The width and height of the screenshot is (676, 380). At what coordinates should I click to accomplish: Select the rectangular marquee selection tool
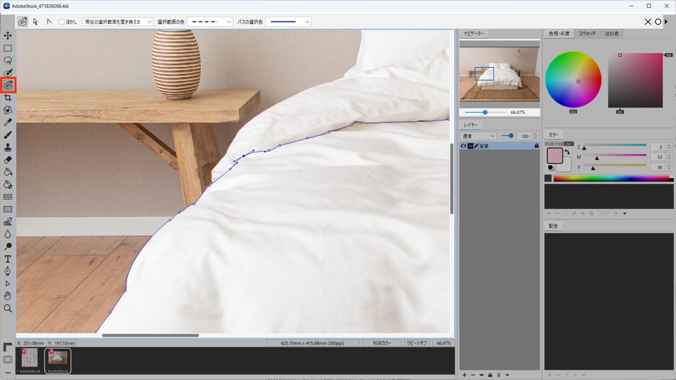[8, 48]
